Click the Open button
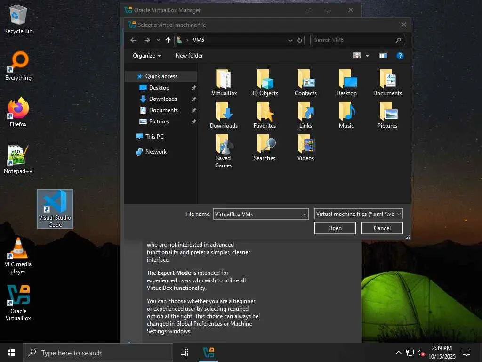This screenshot has height=362, width=482. 335,228
